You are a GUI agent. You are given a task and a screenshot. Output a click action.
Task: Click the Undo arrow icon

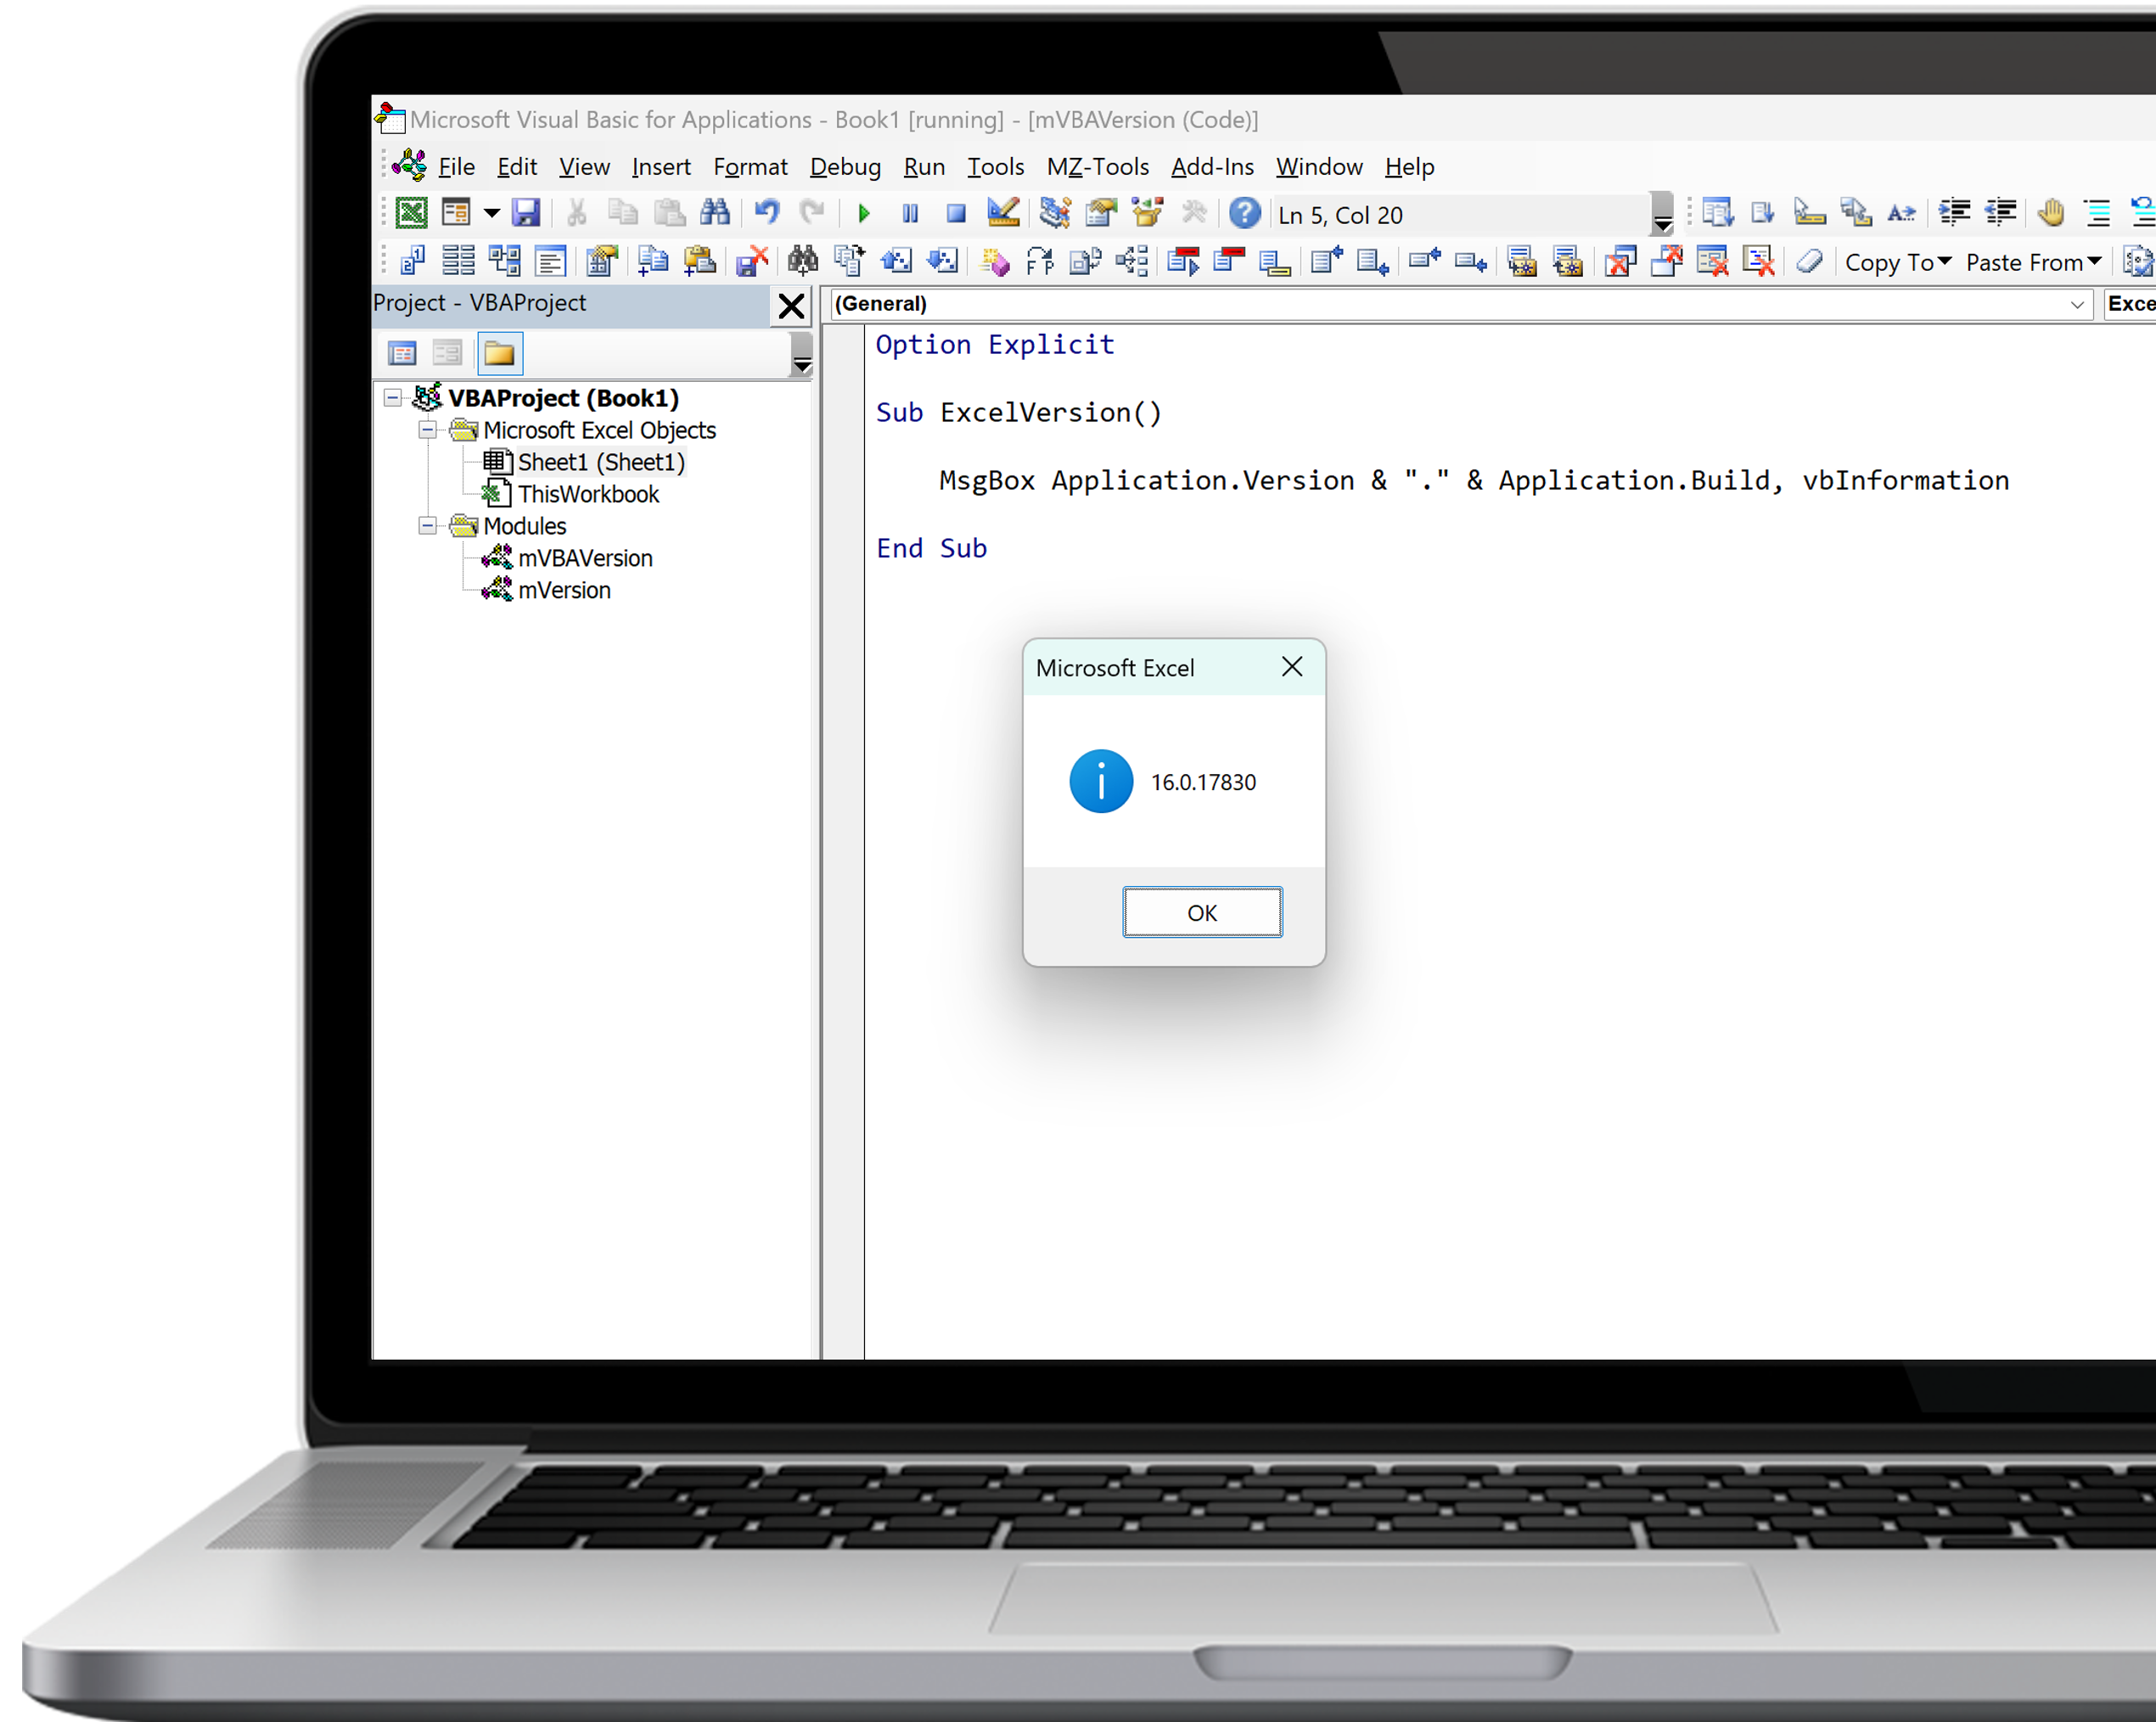(x=767, y=213)
